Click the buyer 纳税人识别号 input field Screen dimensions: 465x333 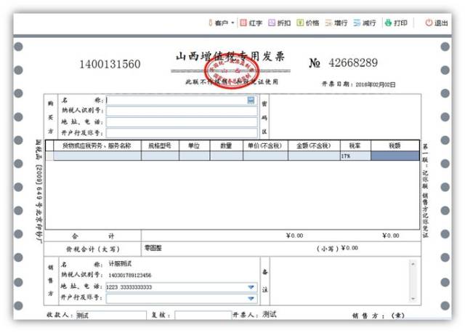point(181,111)
